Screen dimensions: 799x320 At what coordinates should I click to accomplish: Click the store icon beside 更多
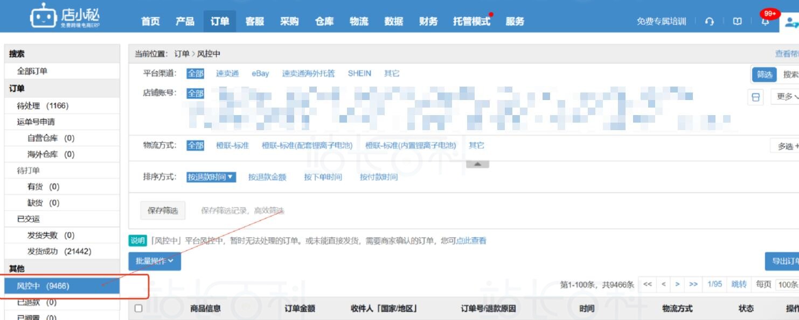point(756,97)
